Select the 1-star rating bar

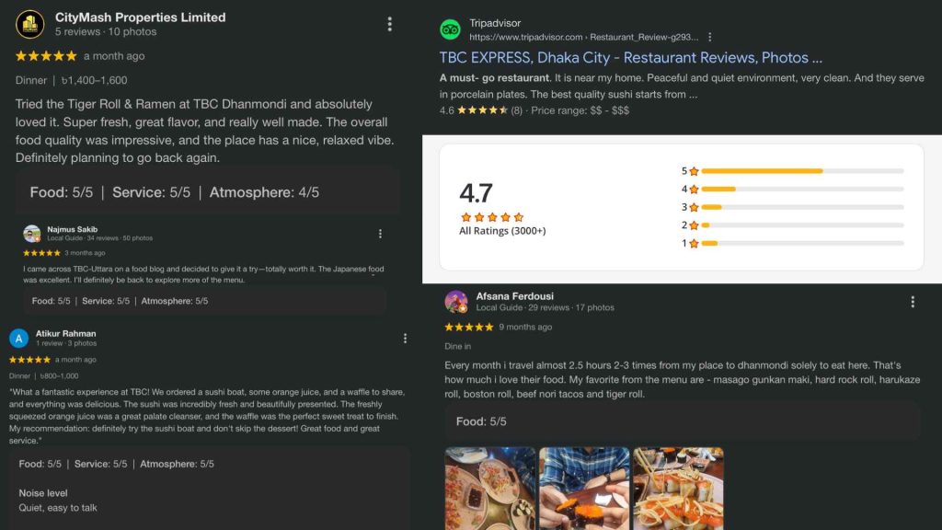tap(801, 244)
